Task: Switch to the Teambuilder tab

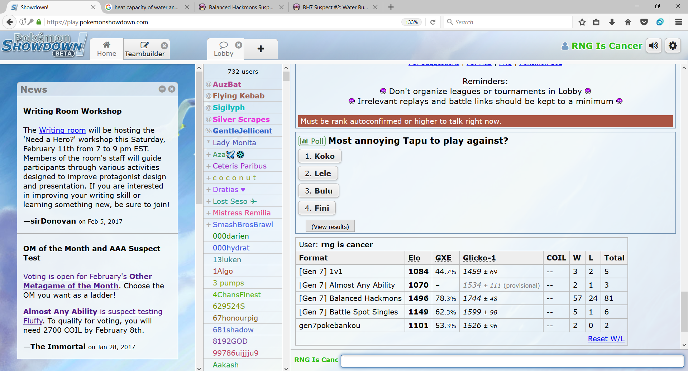Action: click(x=145, y=49)
